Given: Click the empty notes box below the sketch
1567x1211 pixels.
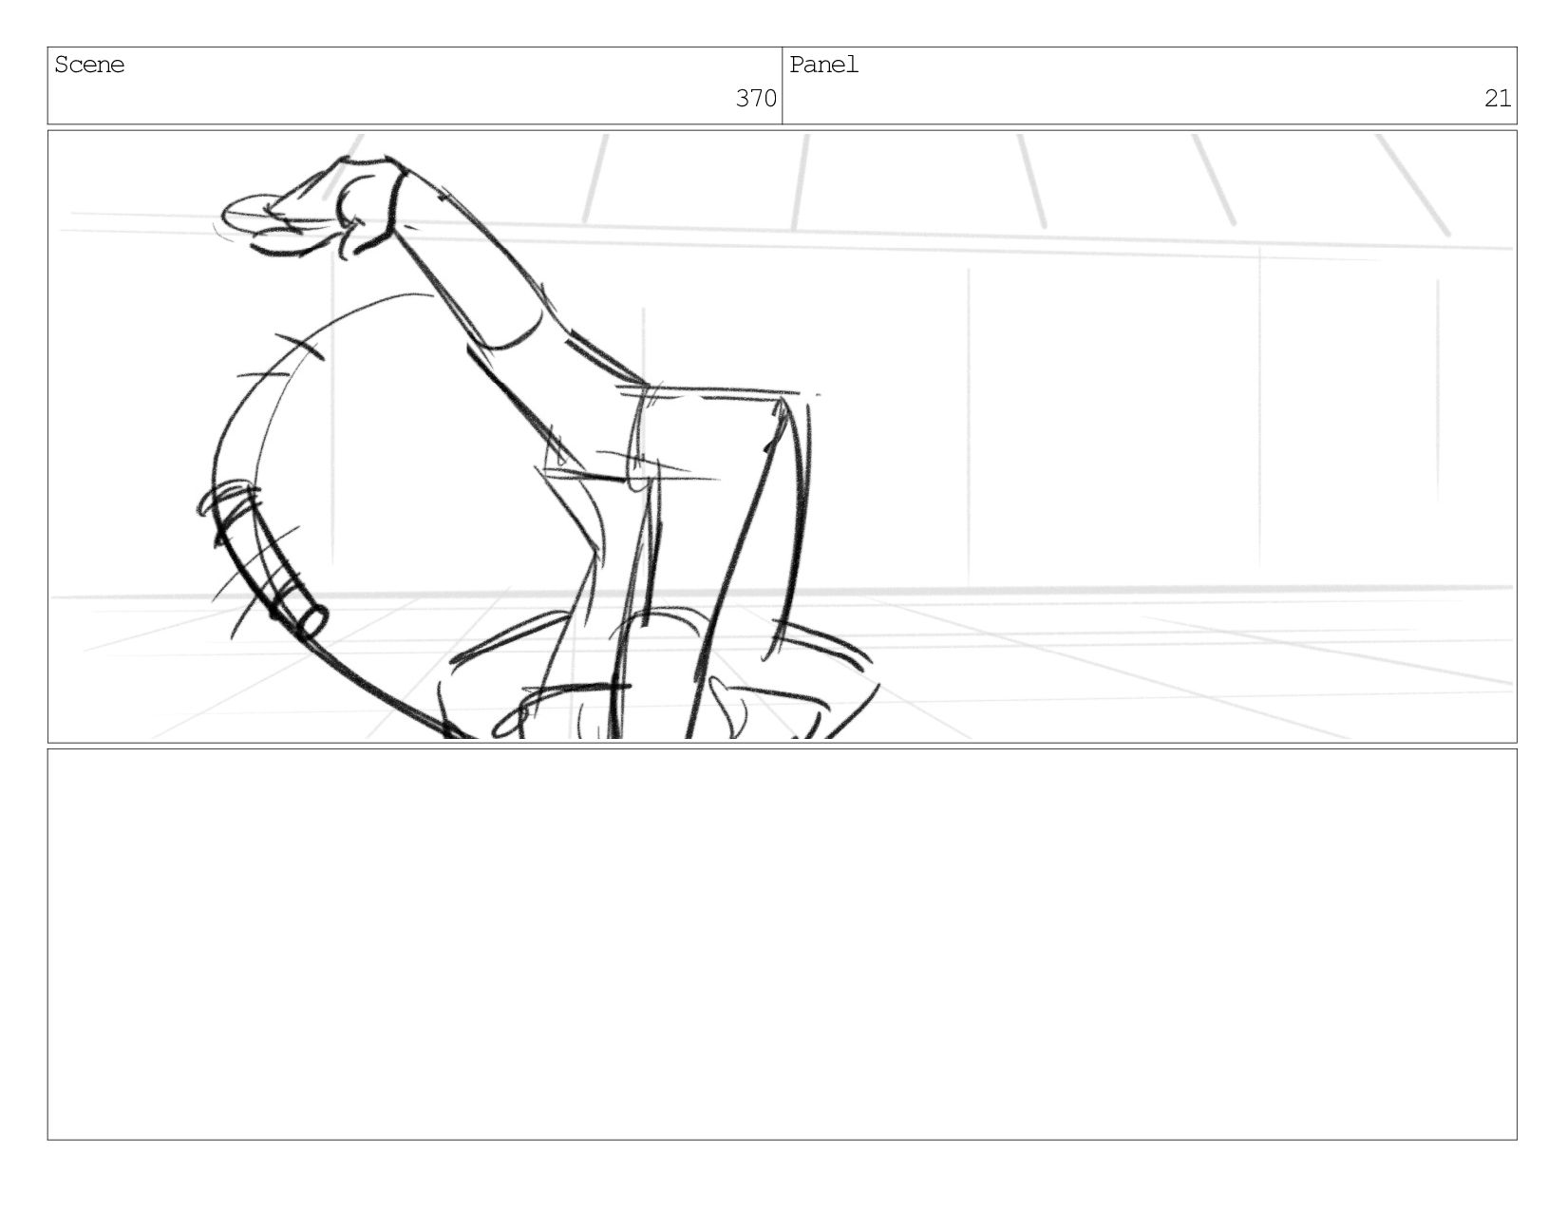Looking at the screenshot, I should (x=783, y=944).
